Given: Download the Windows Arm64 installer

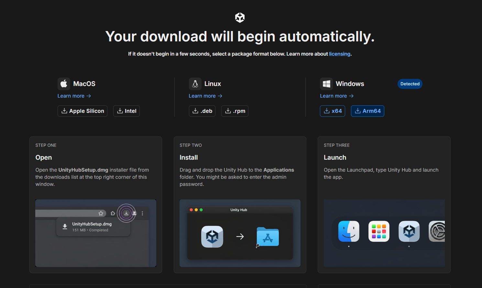Looking at the screenshot, I should (367, 111).
